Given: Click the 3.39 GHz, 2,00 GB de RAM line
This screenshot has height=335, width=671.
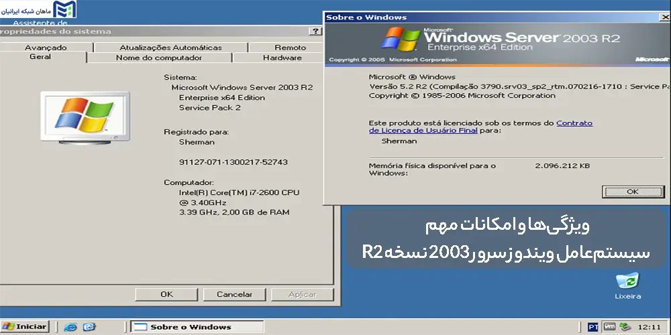Looking at the screenshot, I should [x=234, y=212].
